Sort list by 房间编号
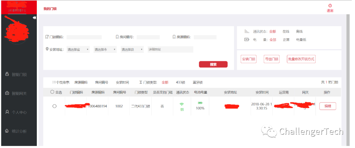355x148 pixels. tap(102, 82)
